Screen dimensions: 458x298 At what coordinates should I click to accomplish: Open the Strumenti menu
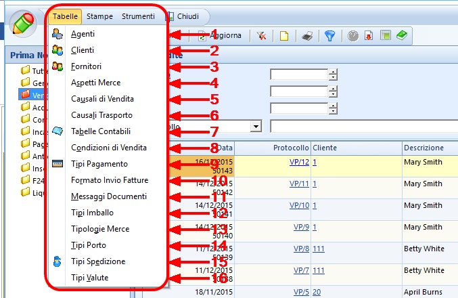138,16
